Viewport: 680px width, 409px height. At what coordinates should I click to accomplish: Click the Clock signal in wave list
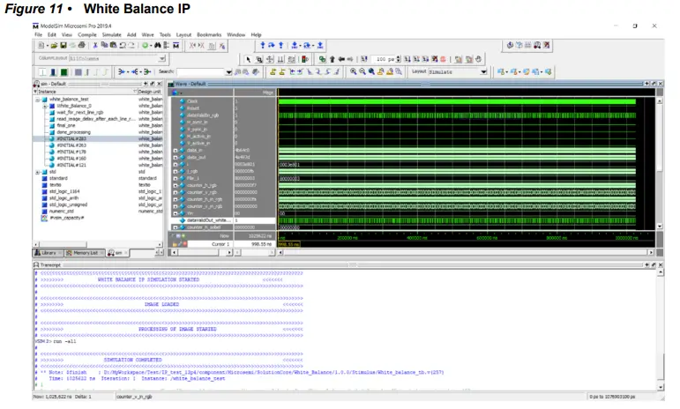pos(193,101)
